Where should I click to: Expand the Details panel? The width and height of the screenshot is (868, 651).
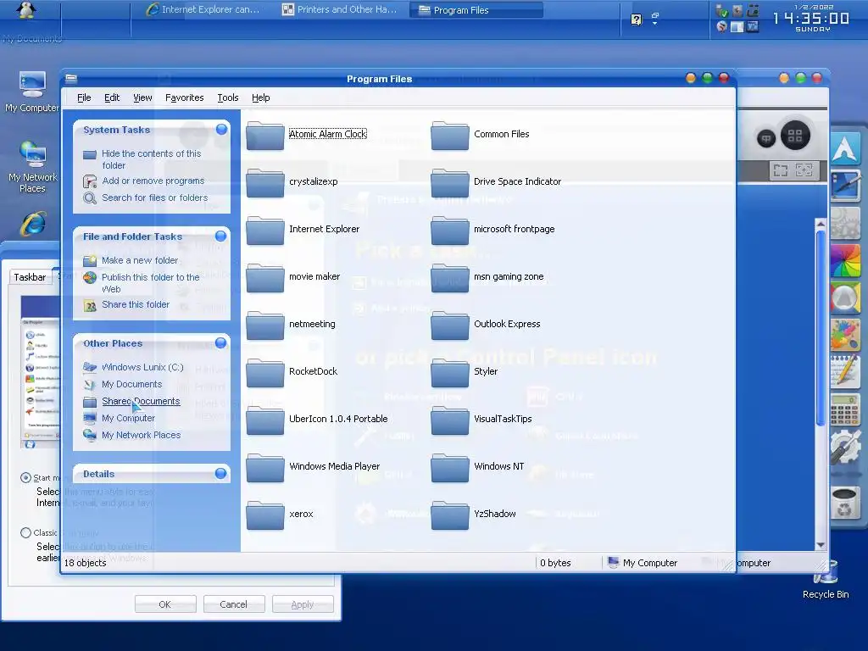[221, 474]
